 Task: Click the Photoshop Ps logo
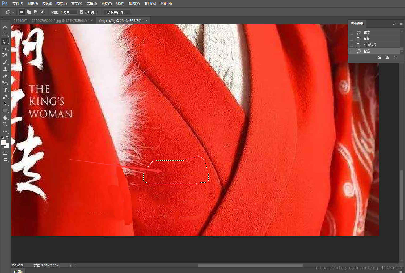tap(5, 3)
